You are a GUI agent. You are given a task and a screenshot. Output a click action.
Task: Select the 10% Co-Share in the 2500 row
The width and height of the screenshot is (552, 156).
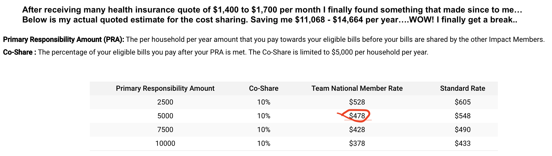[264, 102]
